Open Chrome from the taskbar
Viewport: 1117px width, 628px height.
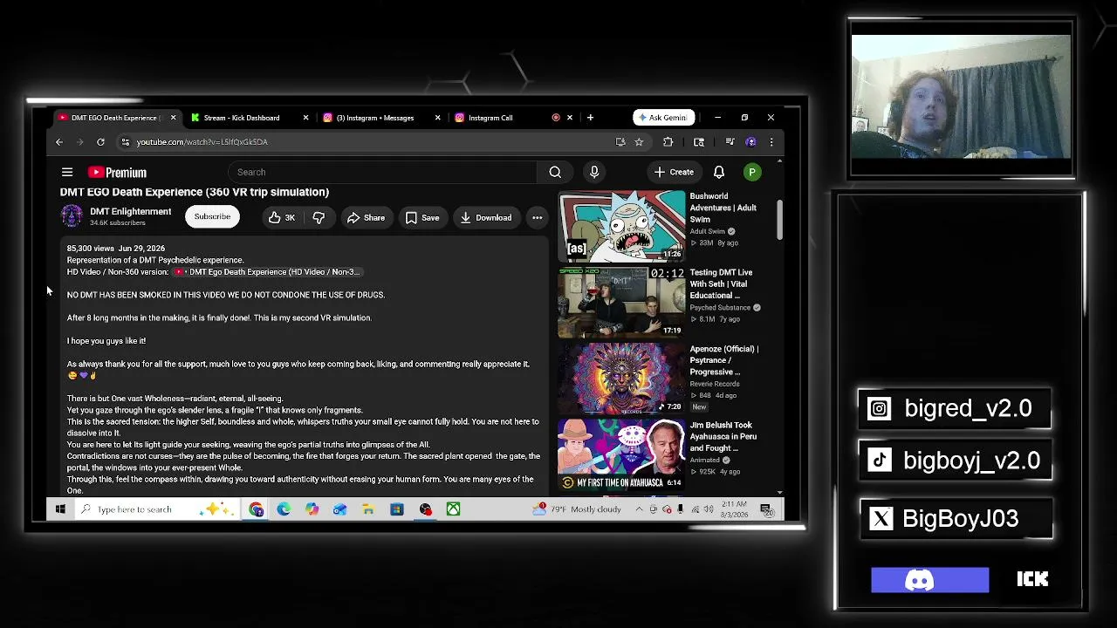(x=256, y=509)
